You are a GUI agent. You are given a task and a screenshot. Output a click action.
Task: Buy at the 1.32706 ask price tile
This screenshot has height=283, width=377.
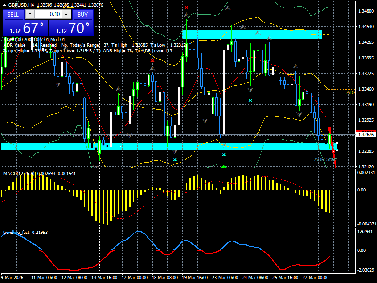(x=71, y=28)
